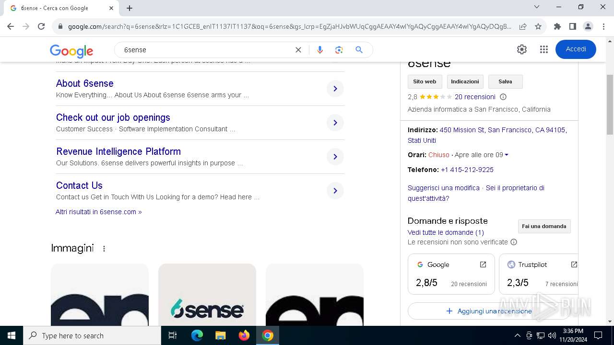The height and width of the screenshot is (345, 614).
Task: Open the Chrome extensions puzzle icon
Action: pyautogui.click(x=557, y=26)
